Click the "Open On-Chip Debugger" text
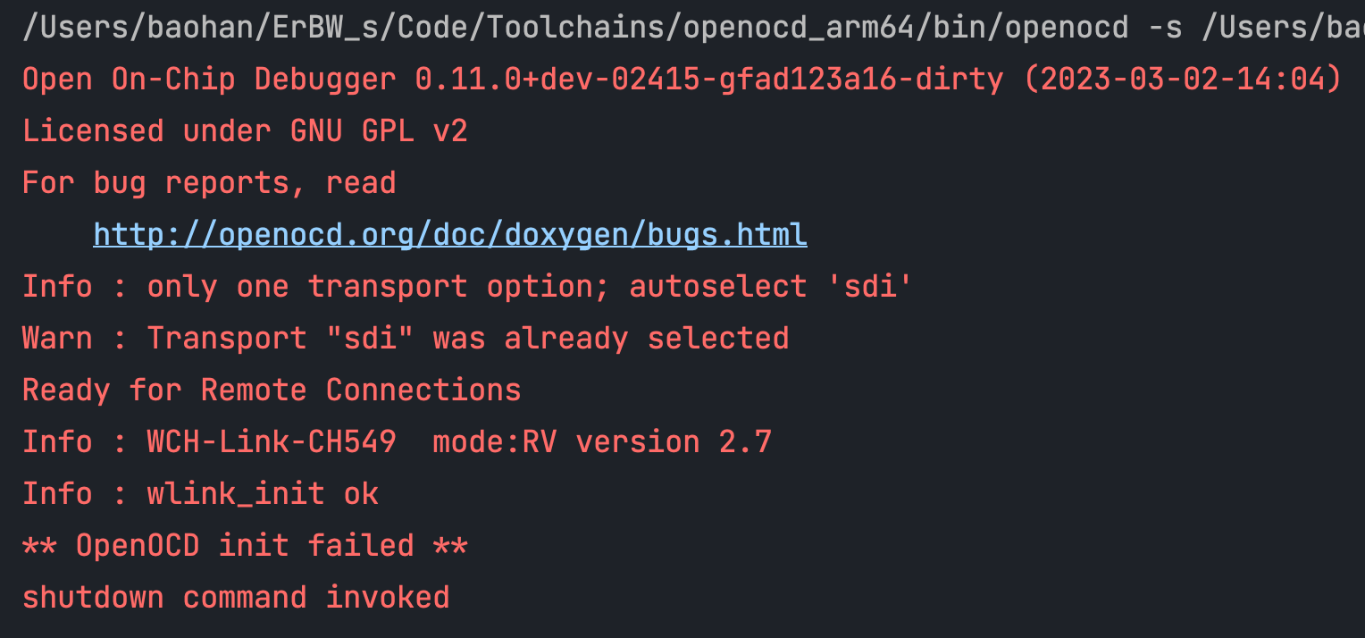 (209, 80)
